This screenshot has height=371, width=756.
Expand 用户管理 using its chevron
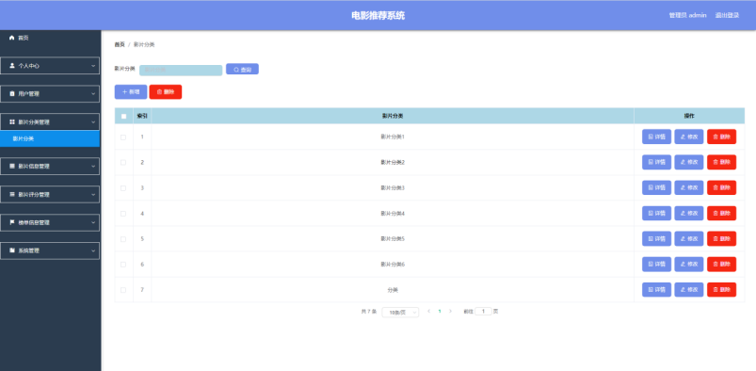click(x=93, y=93)
